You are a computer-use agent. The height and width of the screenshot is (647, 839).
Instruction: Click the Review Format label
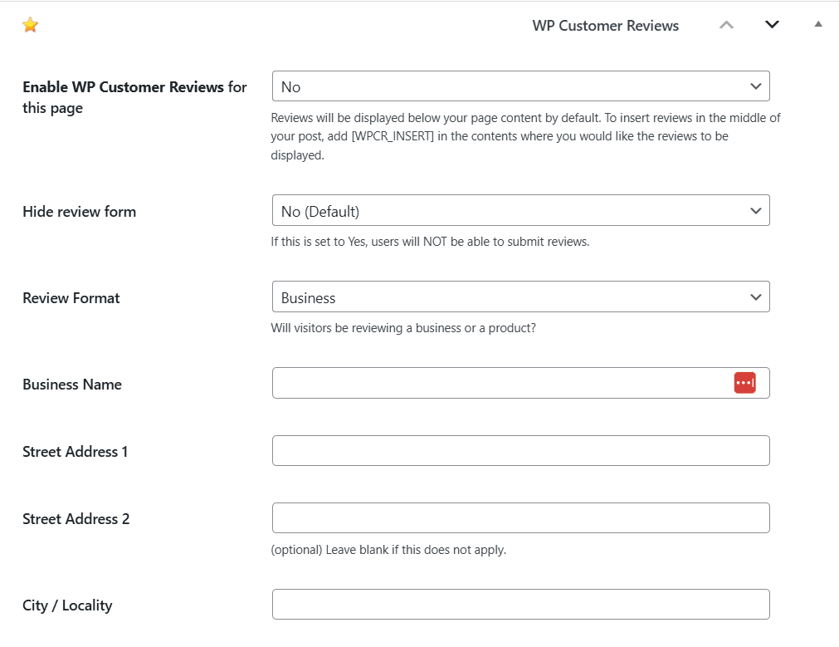pos(71,297)
